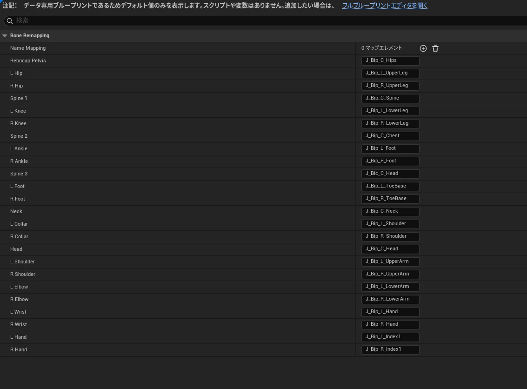The width and height of the screenshot is (527, 389).
Task: Select the R Knee property label
Action: (x=18, y=123)
